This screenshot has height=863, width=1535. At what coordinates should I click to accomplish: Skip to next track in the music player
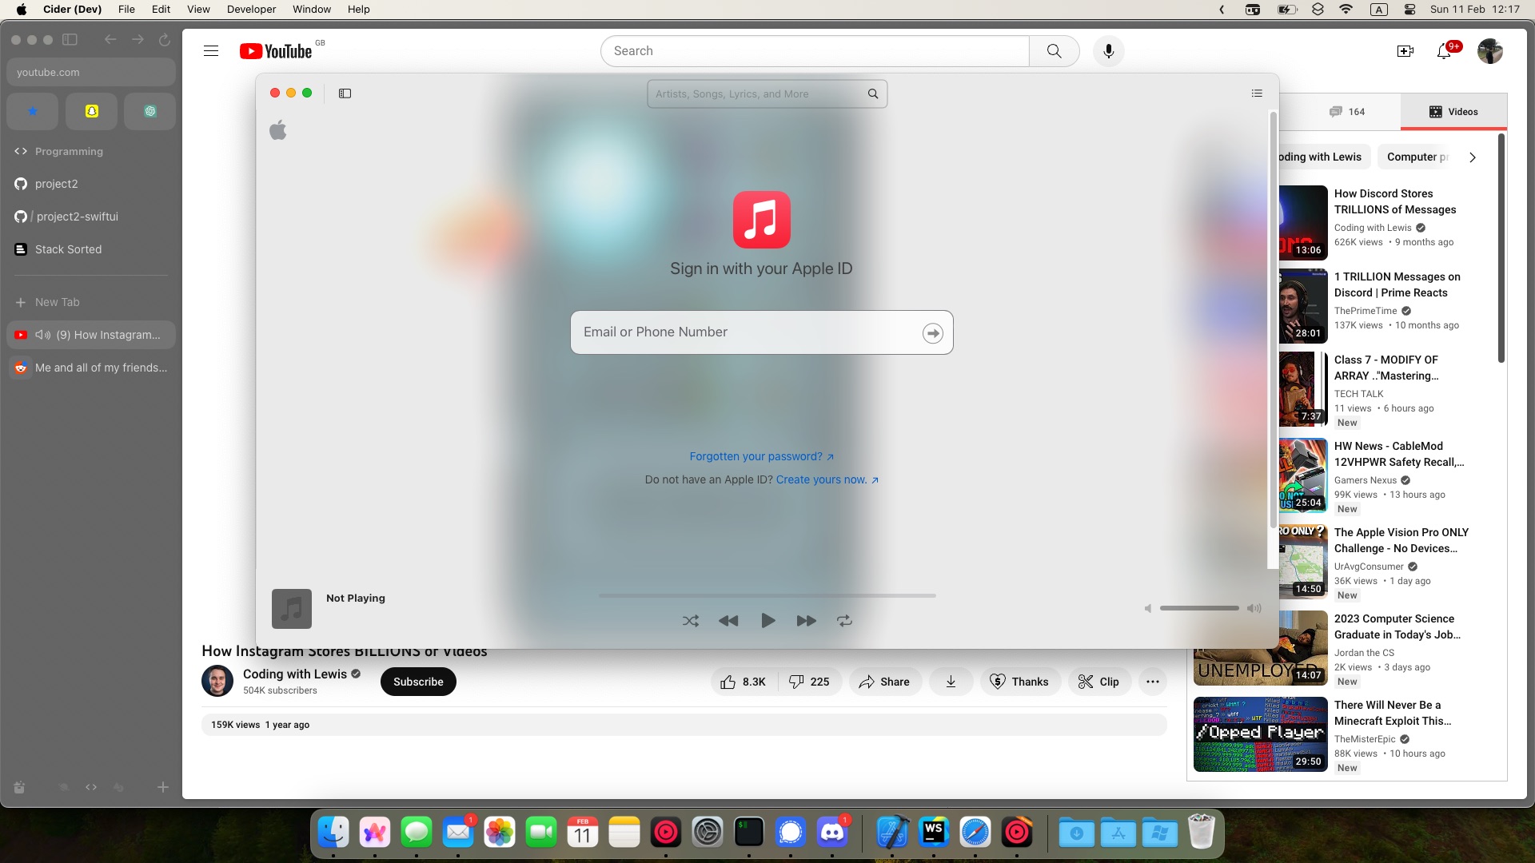click(806, 621)
